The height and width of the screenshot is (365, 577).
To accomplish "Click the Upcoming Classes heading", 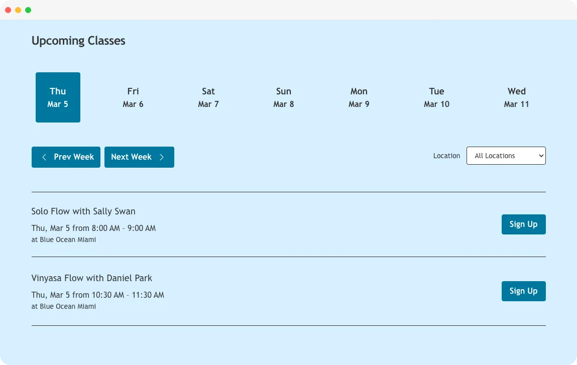I will (78, 41).
